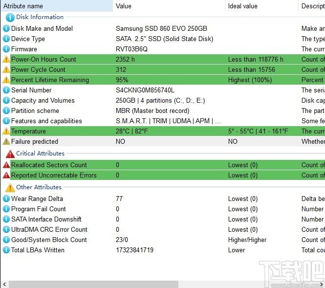Select value Samsung SSD 860 EVO 250GB

pyautogui.click(x=161, y=28)
